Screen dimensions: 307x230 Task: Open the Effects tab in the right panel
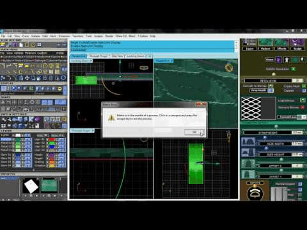click(281, 49)
